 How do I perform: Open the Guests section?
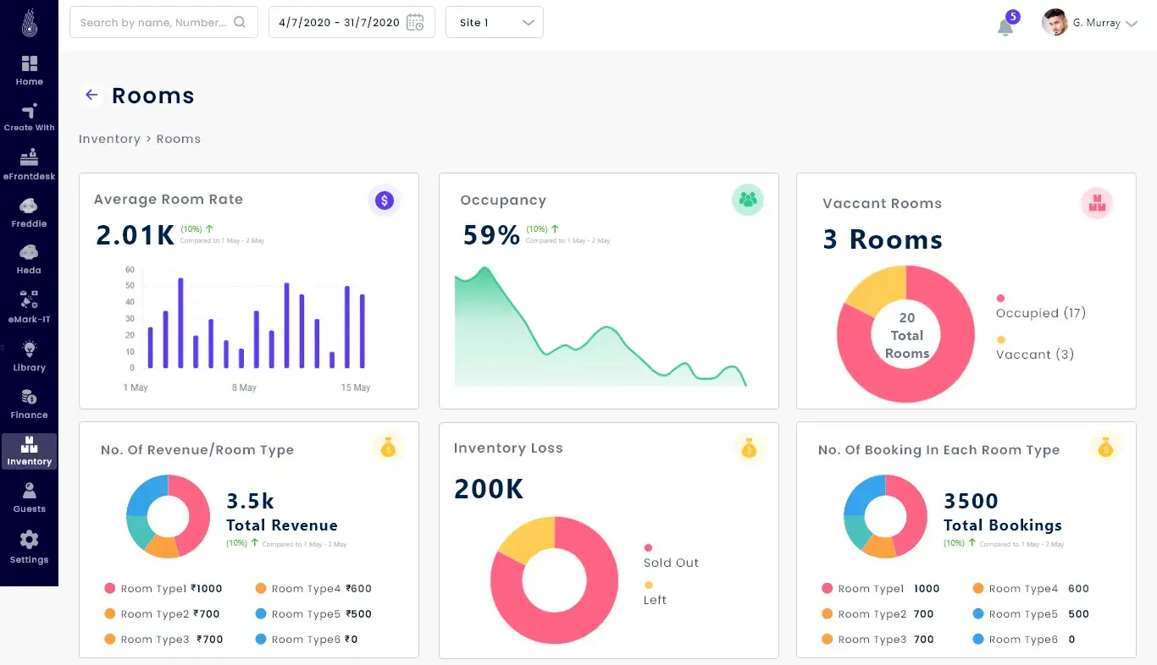pos(29,498)
